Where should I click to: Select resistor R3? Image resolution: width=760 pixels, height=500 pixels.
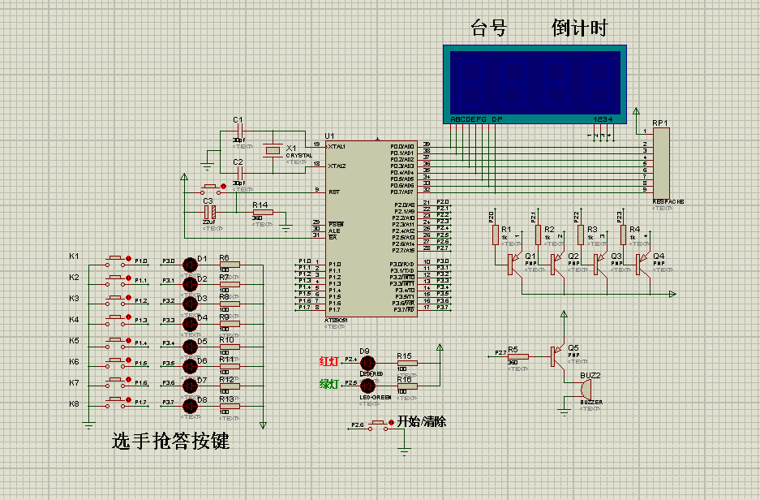[580, 235]
